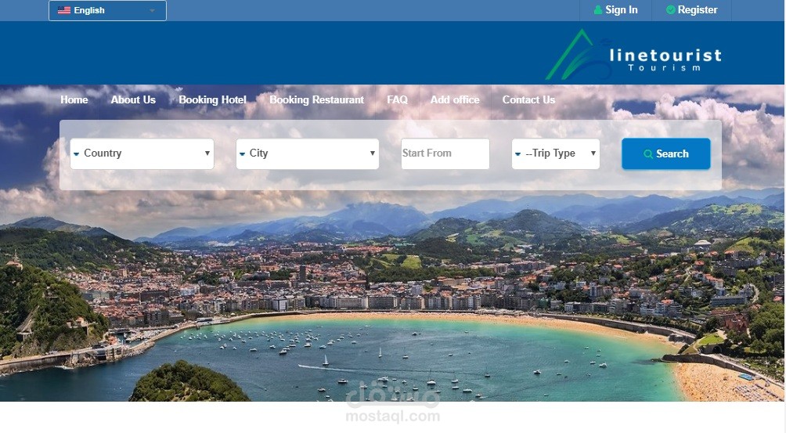Viewport: 786px width, 433px height.
Task: Open the Contact Us page
Action: click(x=529, y=99)
